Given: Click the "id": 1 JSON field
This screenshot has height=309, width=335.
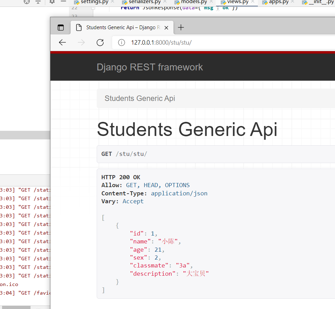Looking at the screenshot, I should 144,233.
